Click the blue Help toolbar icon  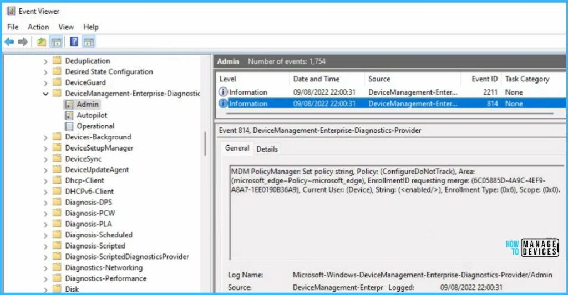click(74, 42)
